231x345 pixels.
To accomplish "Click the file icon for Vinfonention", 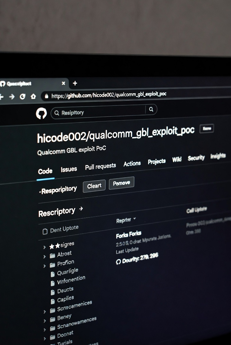I will click(53, 283).
